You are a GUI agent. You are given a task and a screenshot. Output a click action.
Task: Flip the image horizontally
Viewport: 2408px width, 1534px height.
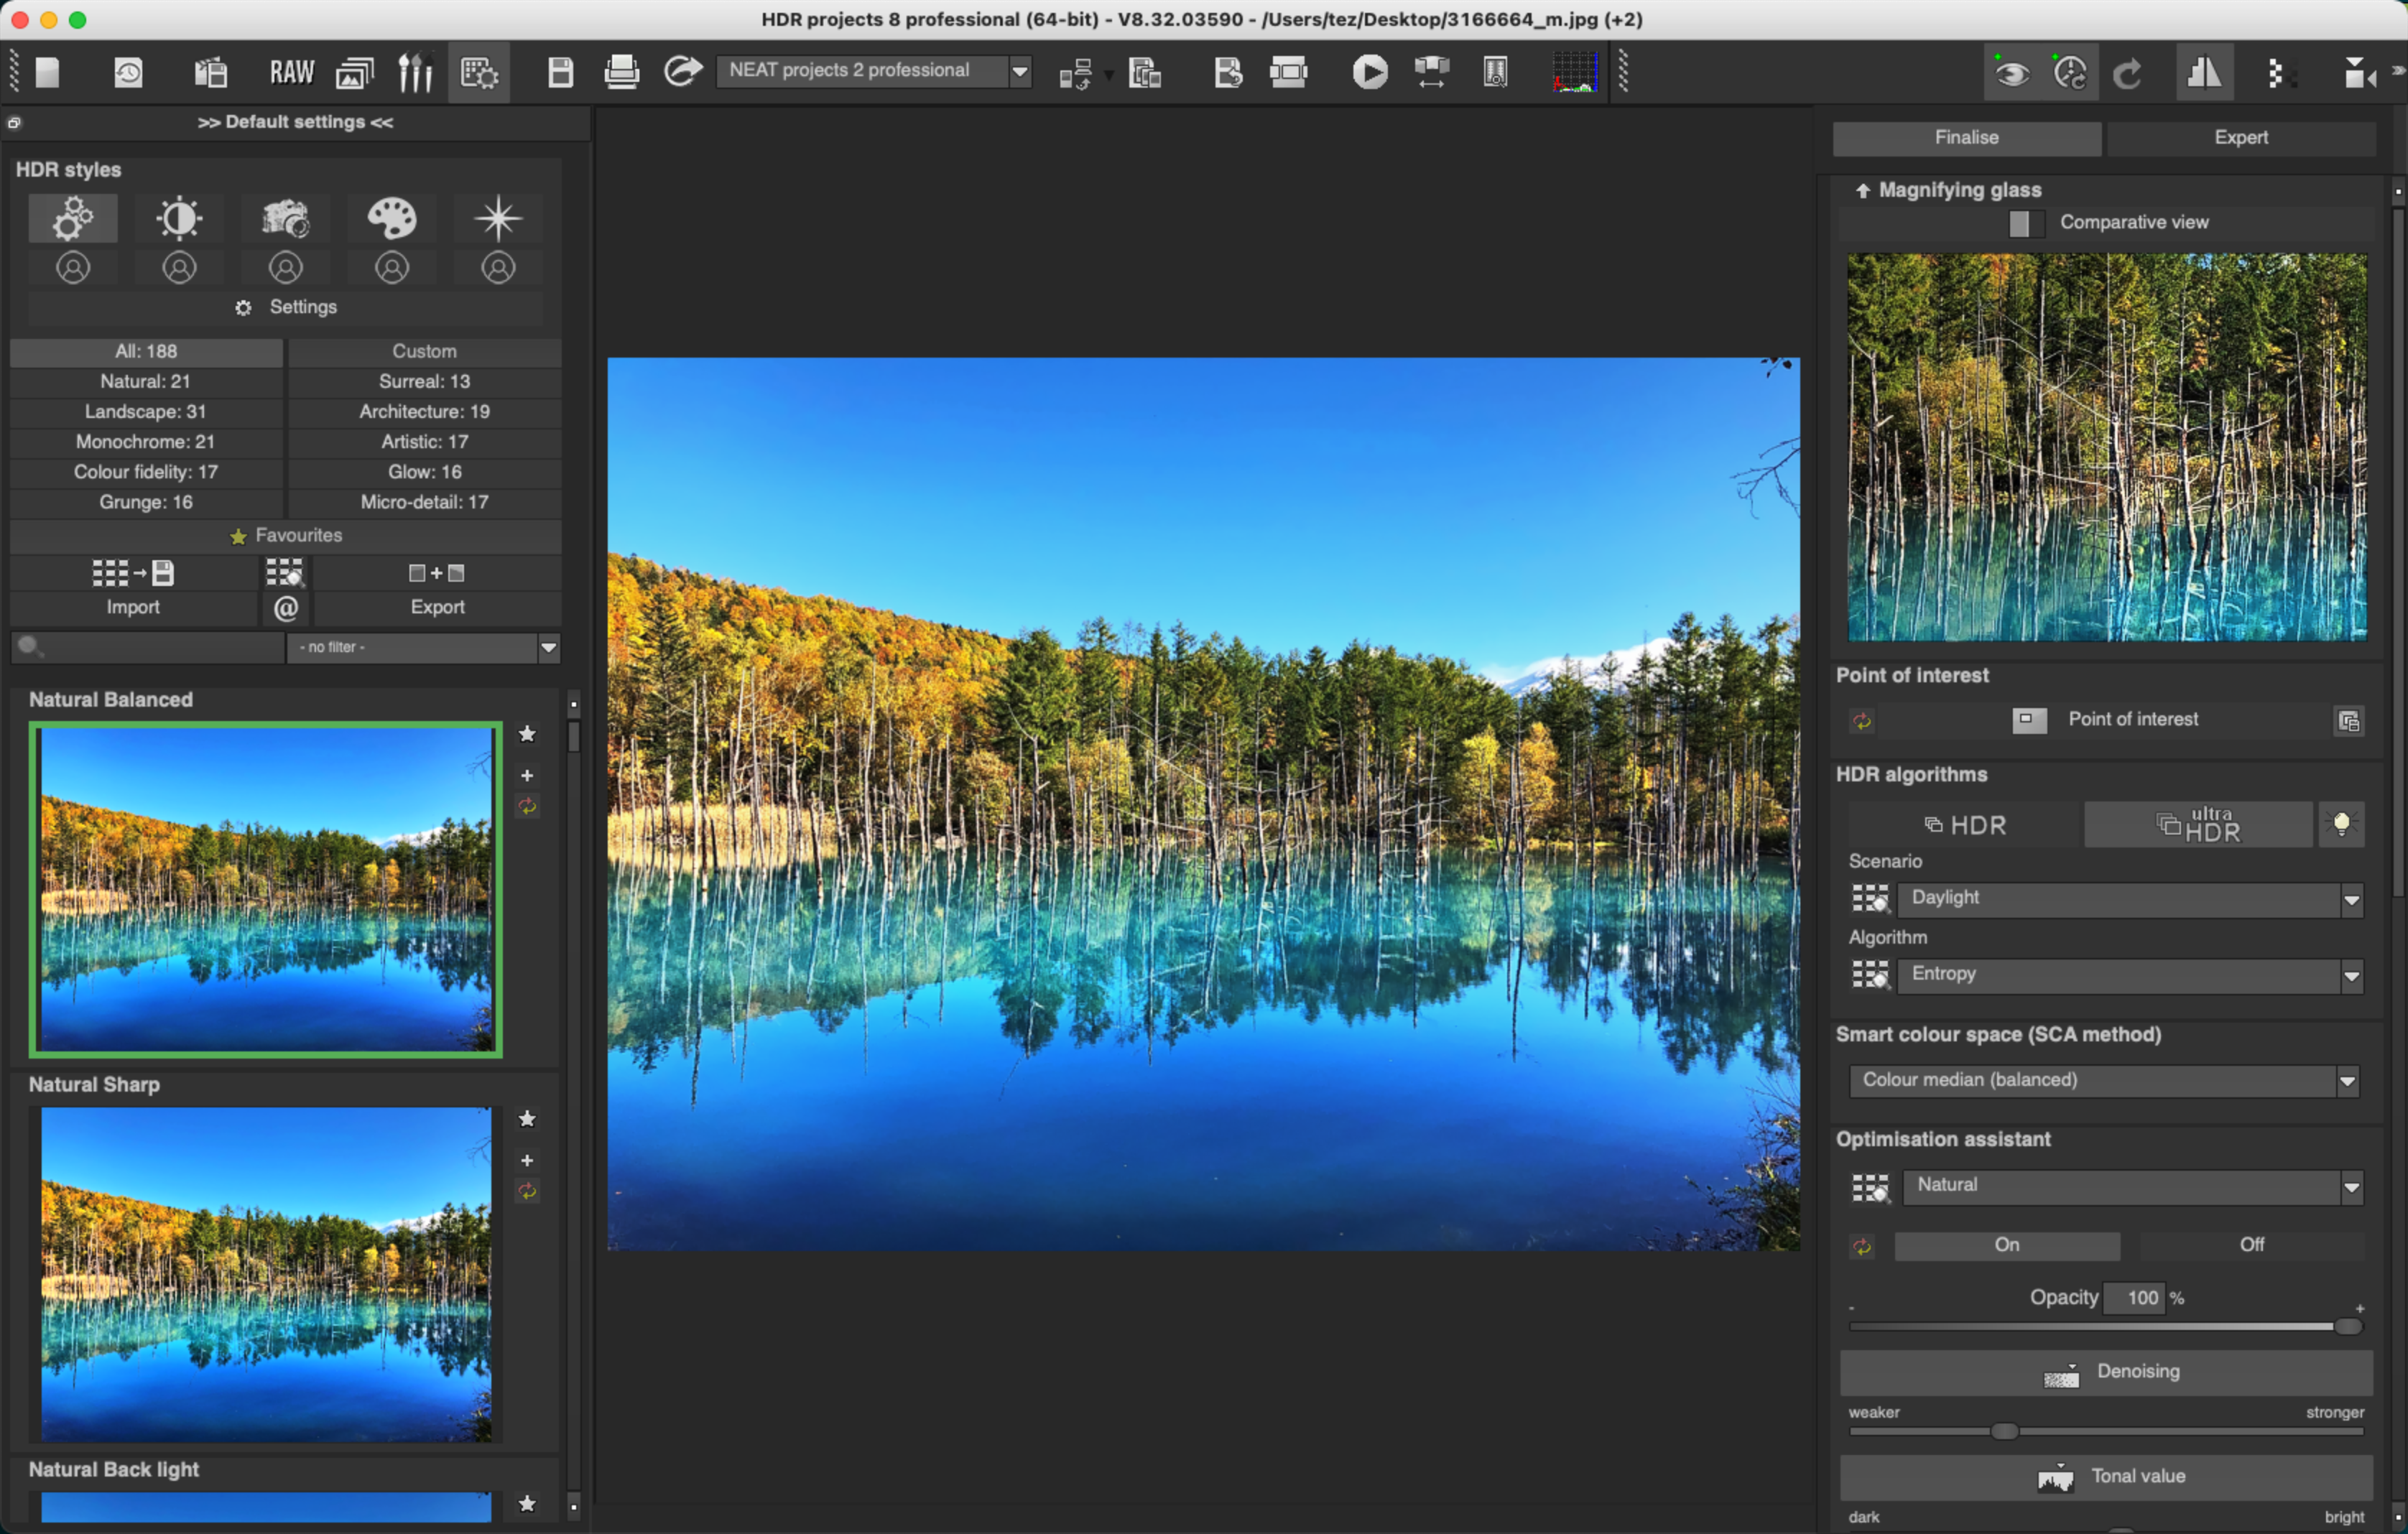[2205, 71]
